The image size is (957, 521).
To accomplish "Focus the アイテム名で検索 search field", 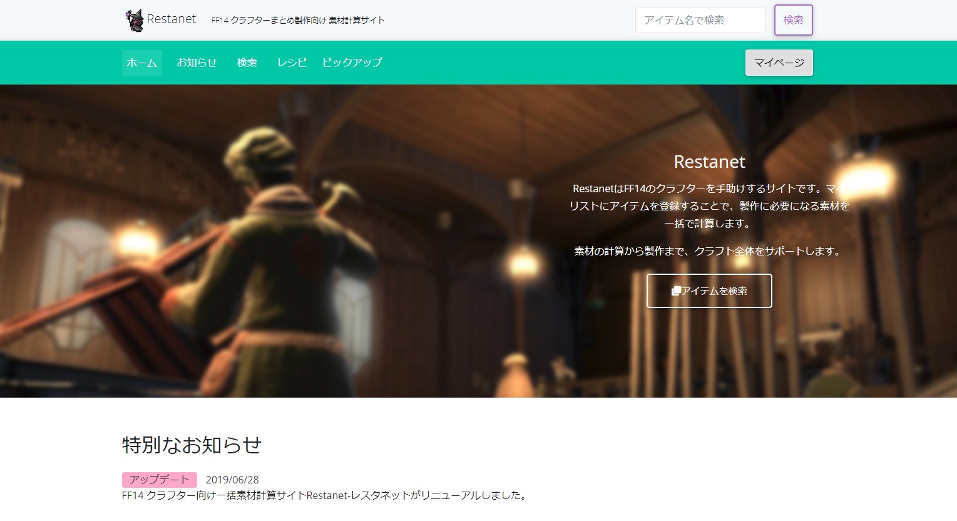I will (700, 20).
